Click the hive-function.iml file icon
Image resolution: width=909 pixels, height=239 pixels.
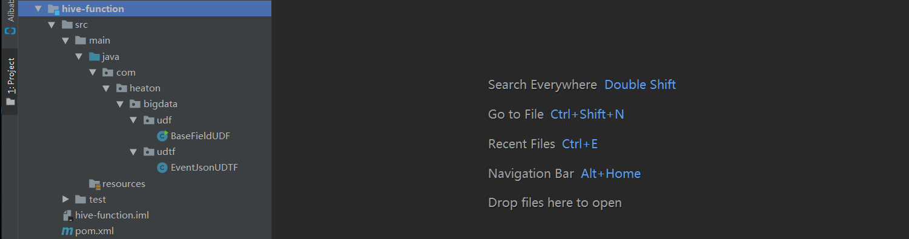coord(68,215)
